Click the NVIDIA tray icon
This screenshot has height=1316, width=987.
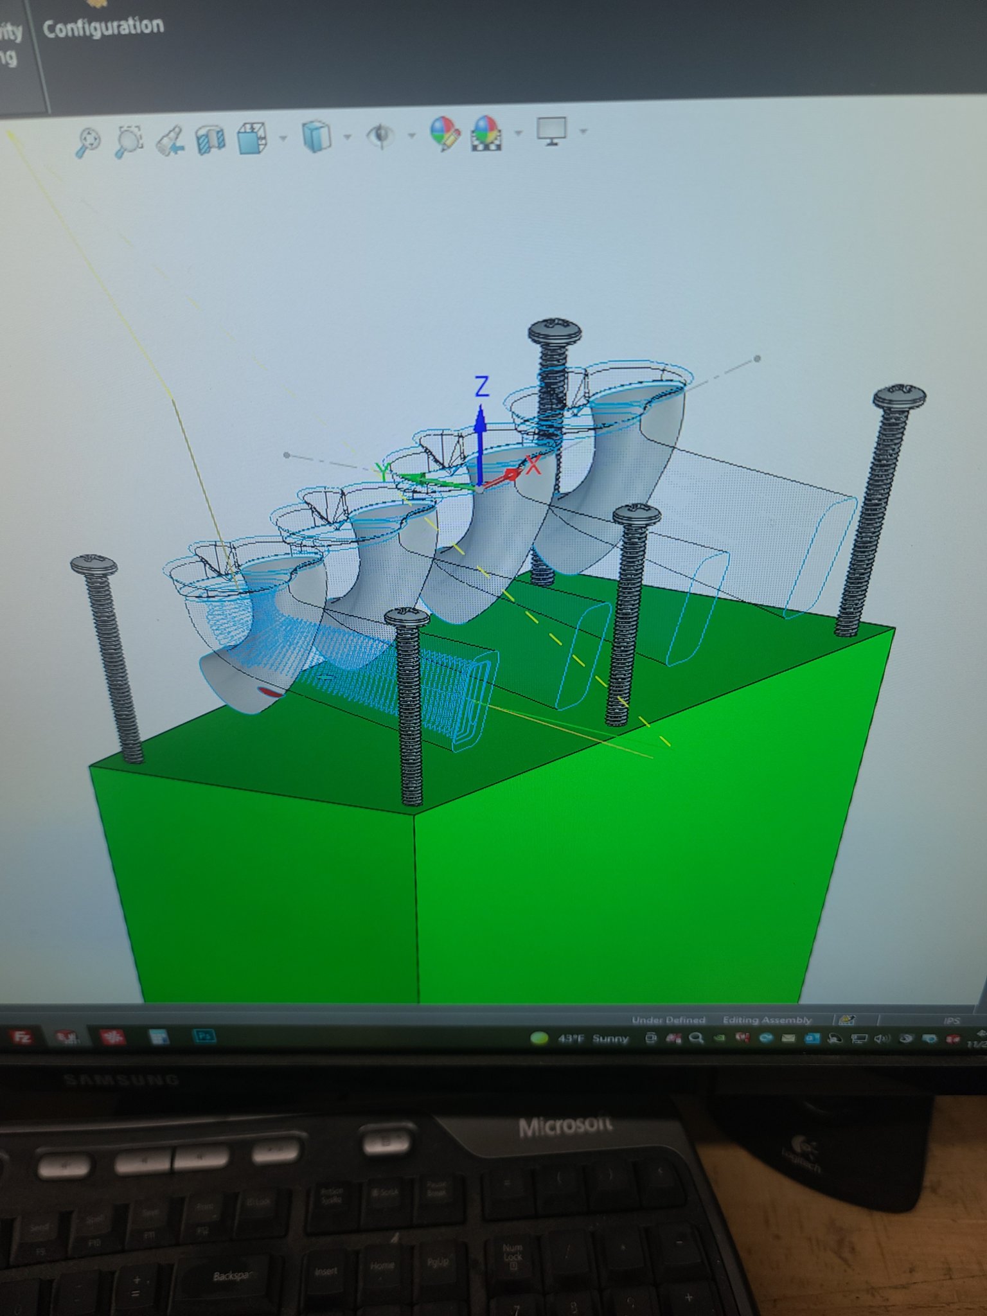point(720,1038)
